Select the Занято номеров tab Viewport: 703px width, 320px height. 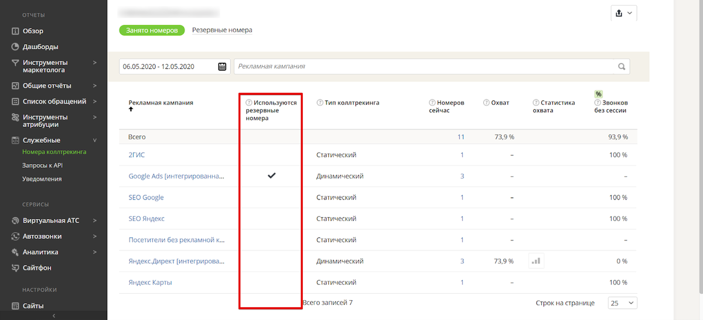tap(152, 30)
